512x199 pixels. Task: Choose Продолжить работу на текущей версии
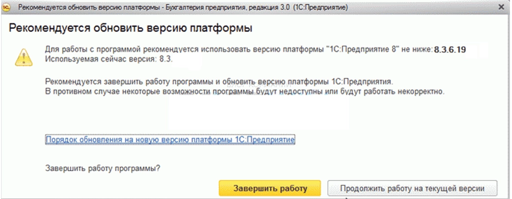412,188
